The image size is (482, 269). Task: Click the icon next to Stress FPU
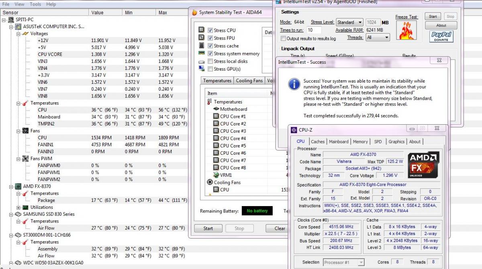(202, 38)
